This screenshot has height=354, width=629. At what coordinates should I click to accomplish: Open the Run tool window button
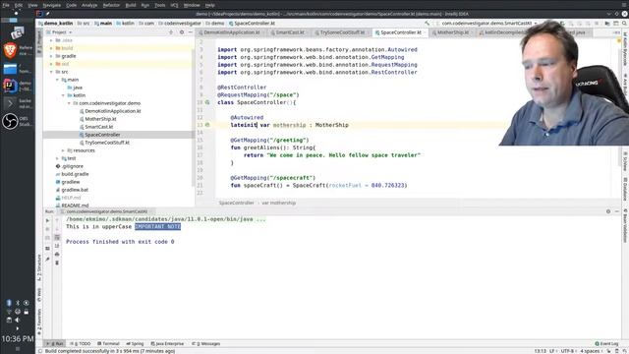[55, 343]
